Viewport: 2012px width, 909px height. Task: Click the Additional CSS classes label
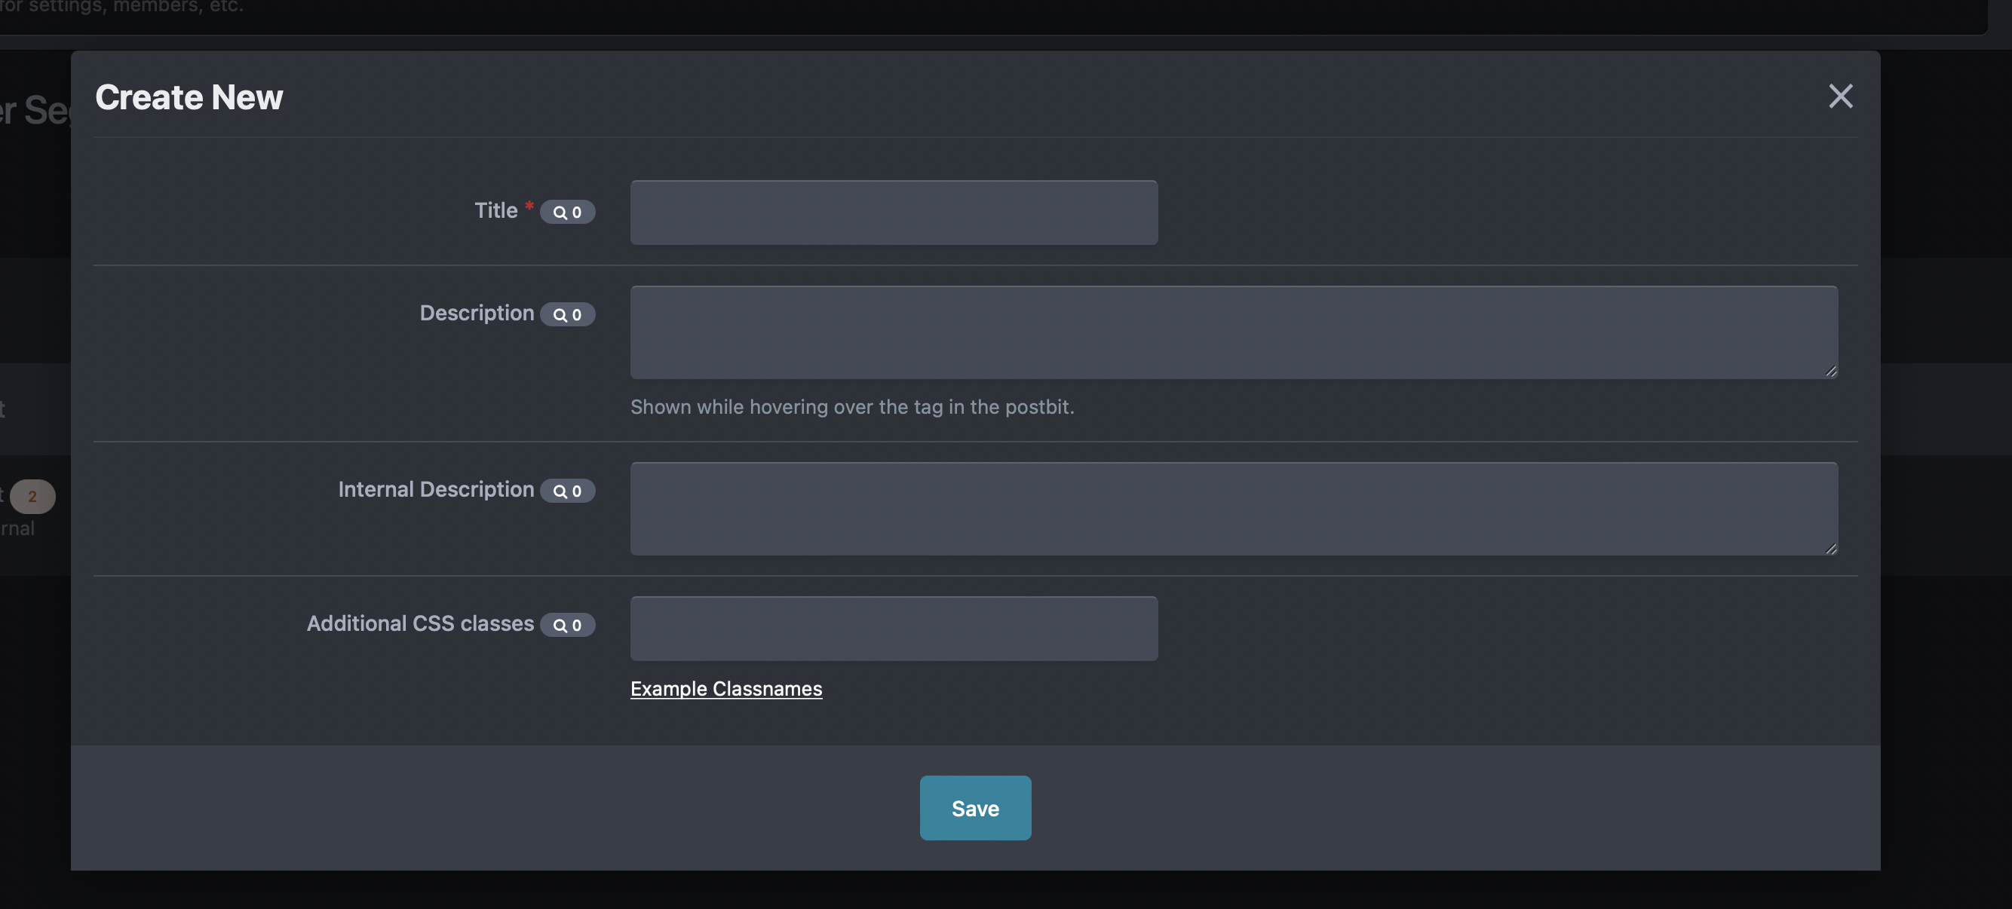[419, 624]
